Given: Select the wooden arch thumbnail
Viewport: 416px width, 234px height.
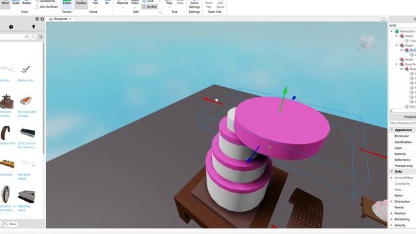Looking at the screenshot, I should (6, 133).
